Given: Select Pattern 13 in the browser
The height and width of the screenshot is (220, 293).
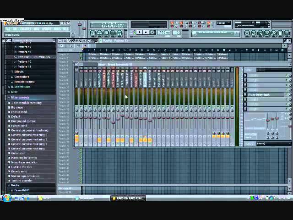Looking at the screenshot, I should pyautogui.click(x=24, y=52).
